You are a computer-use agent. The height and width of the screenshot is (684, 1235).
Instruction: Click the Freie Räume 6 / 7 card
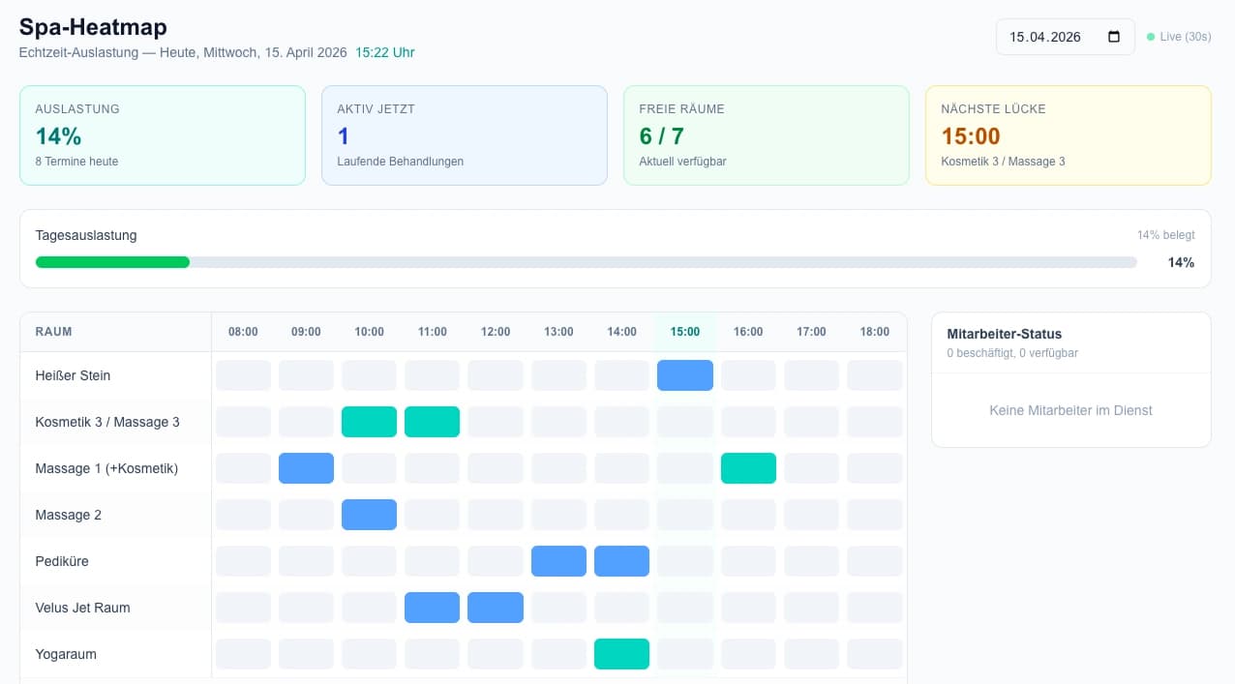point(766,135)
